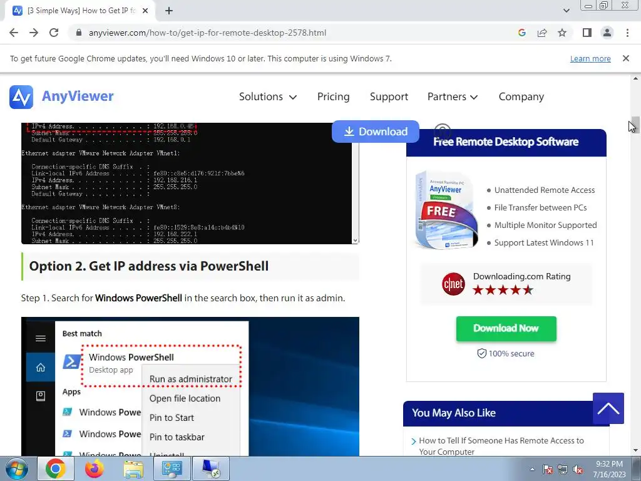641x481 pixels.
Task: Click the Free Remote Desktop Software header
Action: [506, 142]
